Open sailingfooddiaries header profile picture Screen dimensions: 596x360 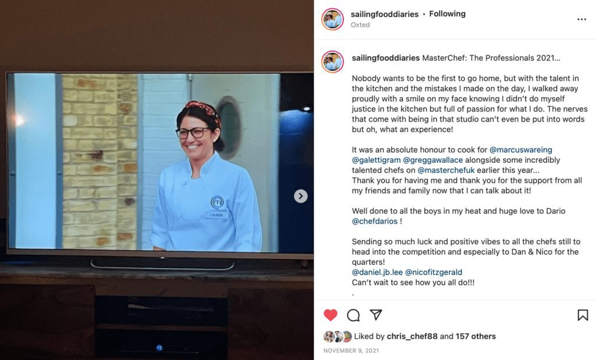332,19
